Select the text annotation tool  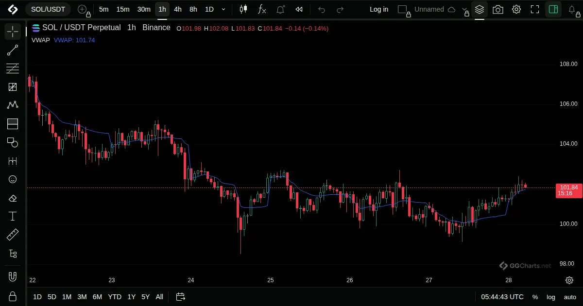coord(13,216)
